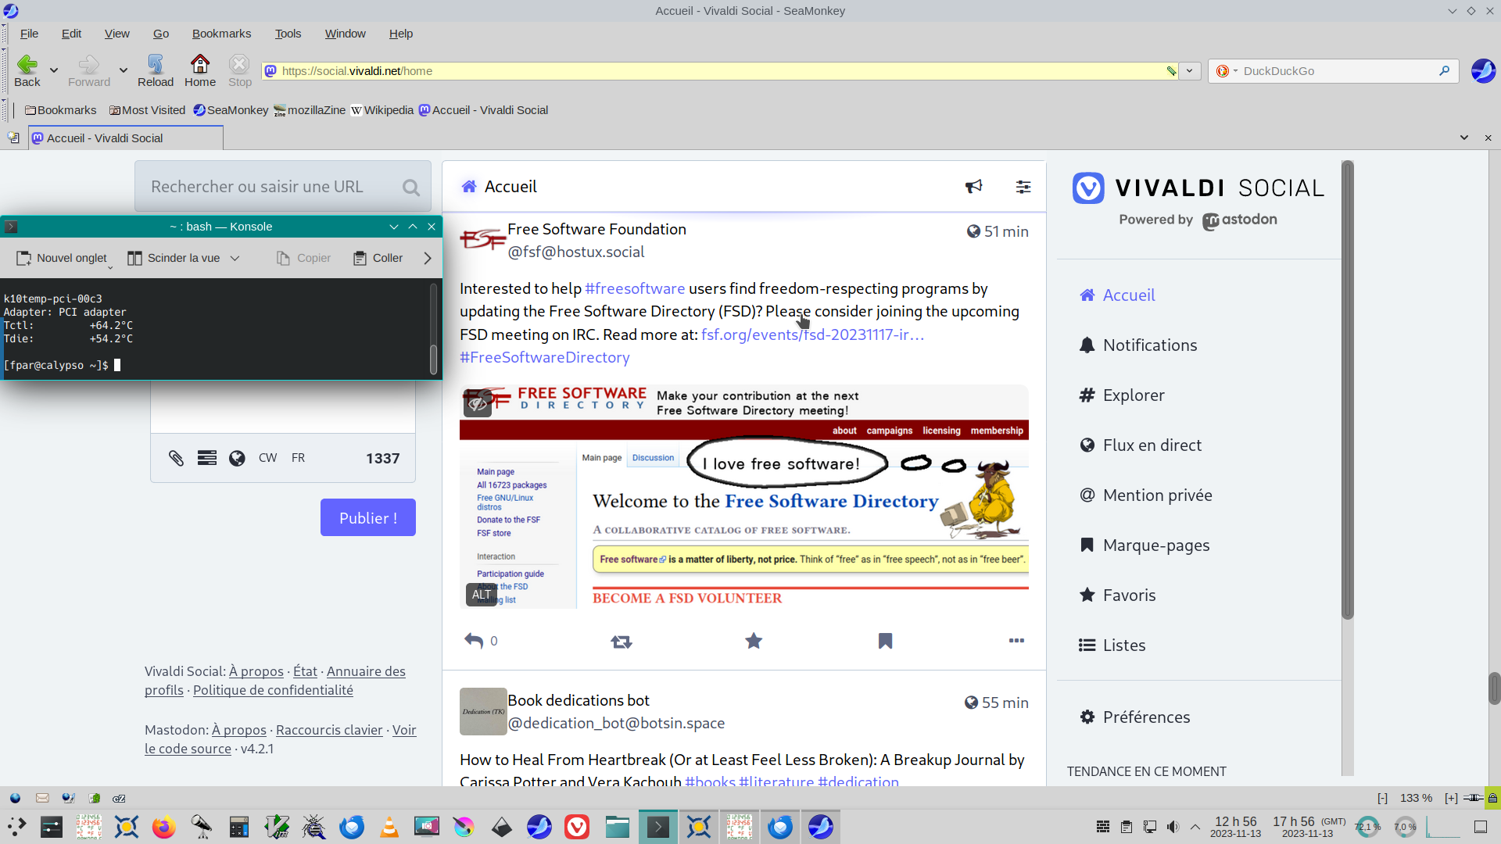Viewport: 1501px width, 844px height.
Task: Toggle hidden media eye icon on image
Action: 478,403
